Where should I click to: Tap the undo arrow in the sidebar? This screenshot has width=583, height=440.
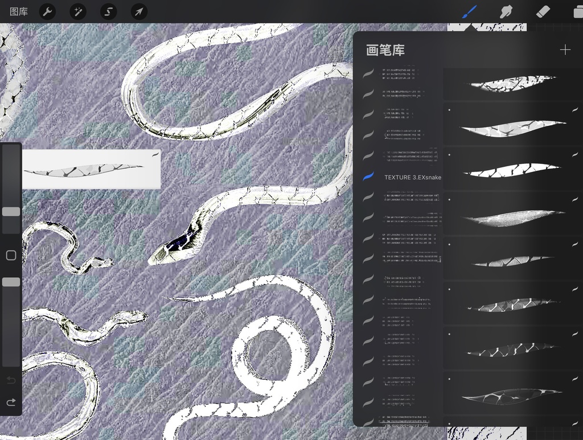click(x=10, y=380)
